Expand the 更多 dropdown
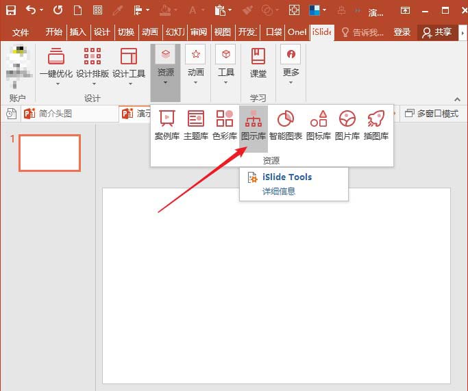 coord(291,83)
